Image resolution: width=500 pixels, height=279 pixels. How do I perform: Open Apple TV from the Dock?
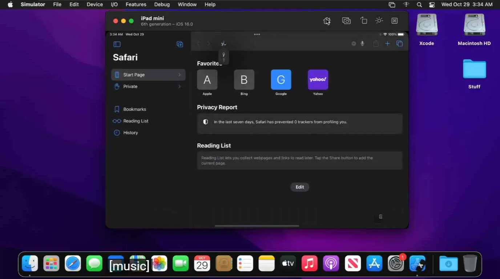tap(288, 263)
